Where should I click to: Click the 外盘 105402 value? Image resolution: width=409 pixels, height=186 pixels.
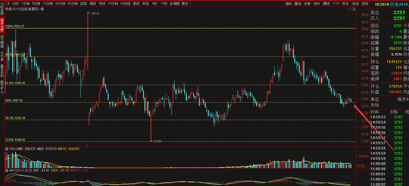(395, 92)
